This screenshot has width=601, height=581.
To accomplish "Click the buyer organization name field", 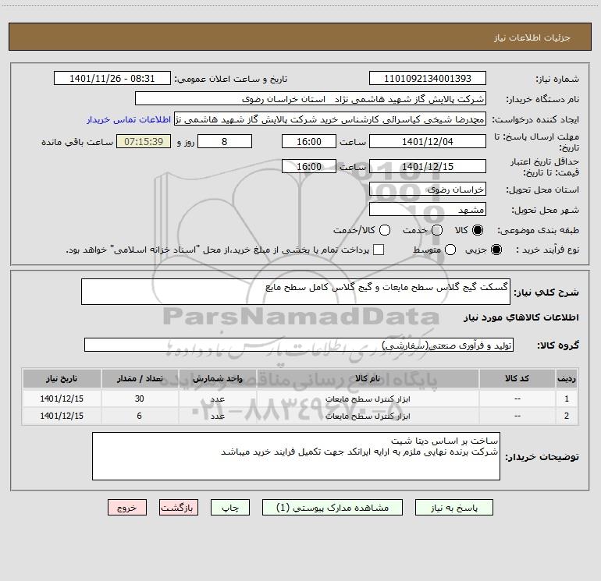I will (311, 99).
